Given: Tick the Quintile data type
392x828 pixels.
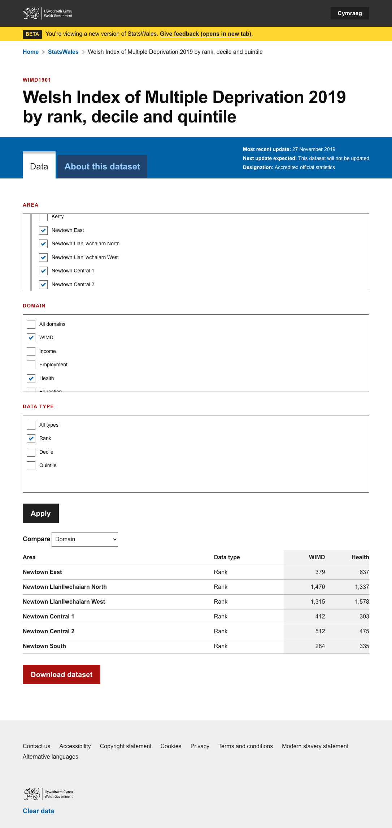Looking at the screenshot, I should click(31, 466).
